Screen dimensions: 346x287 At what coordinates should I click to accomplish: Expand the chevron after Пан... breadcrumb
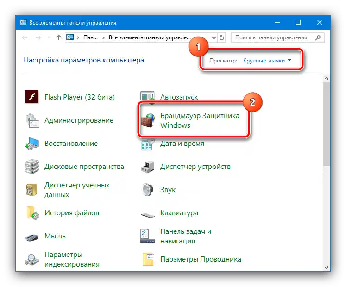(x=103, y=37)
